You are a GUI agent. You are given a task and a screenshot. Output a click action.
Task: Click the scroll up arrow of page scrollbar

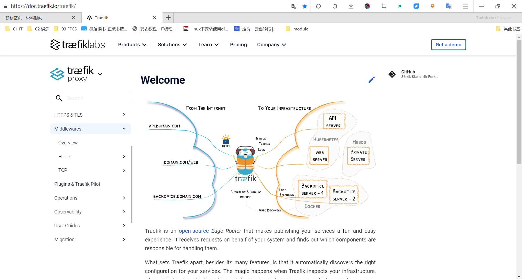pyautogui.click(x=519, y=37)
